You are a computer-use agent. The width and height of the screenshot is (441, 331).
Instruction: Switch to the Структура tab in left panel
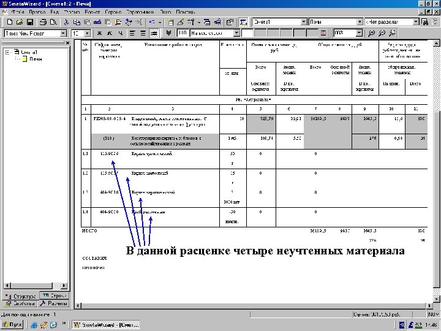[21, 296]
